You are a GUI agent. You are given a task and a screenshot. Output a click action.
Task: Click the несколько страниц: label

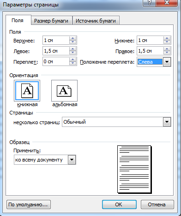pos(36,122)
